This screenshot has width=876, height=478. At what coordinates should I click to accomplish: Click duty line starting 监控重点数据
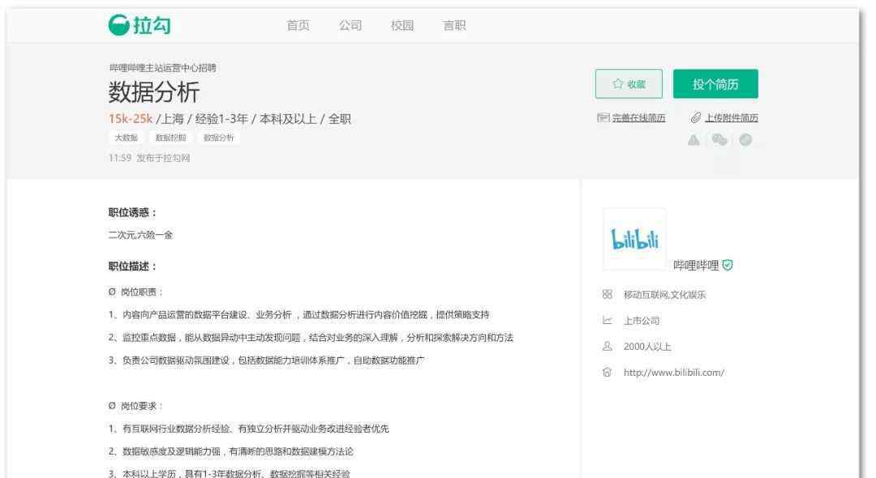pos(311,338)
